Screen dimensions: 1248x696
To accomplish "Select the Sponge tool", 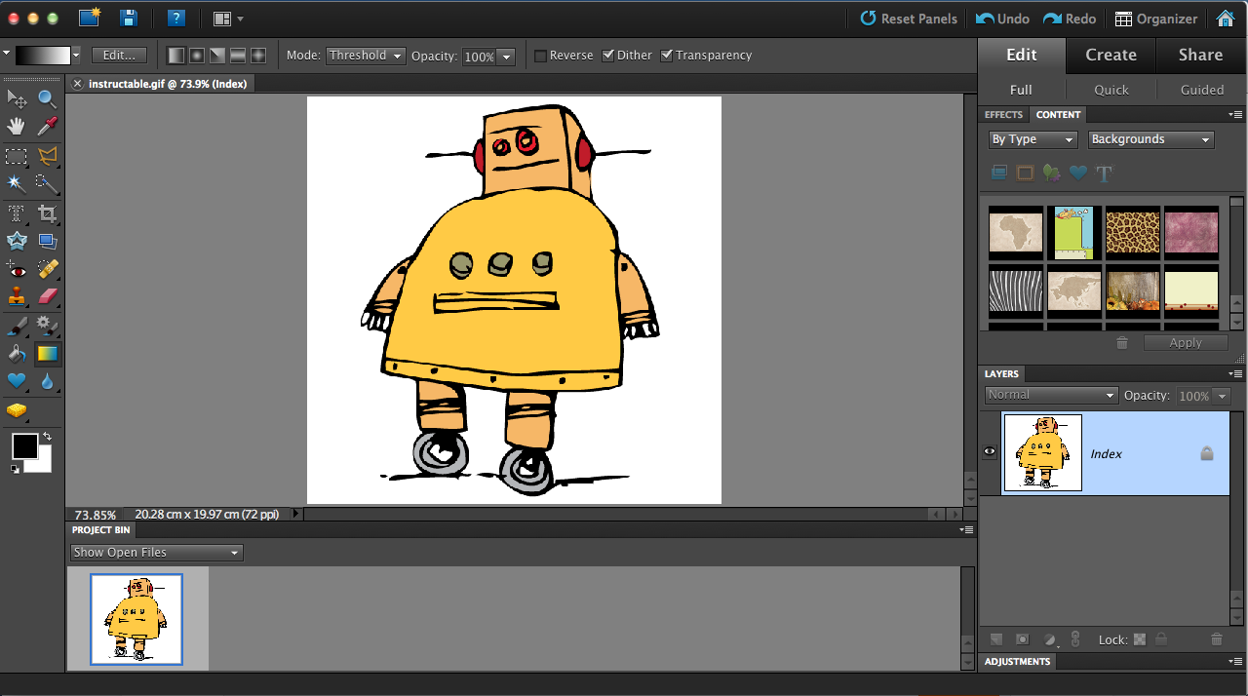I will click(x=17, y=410).
